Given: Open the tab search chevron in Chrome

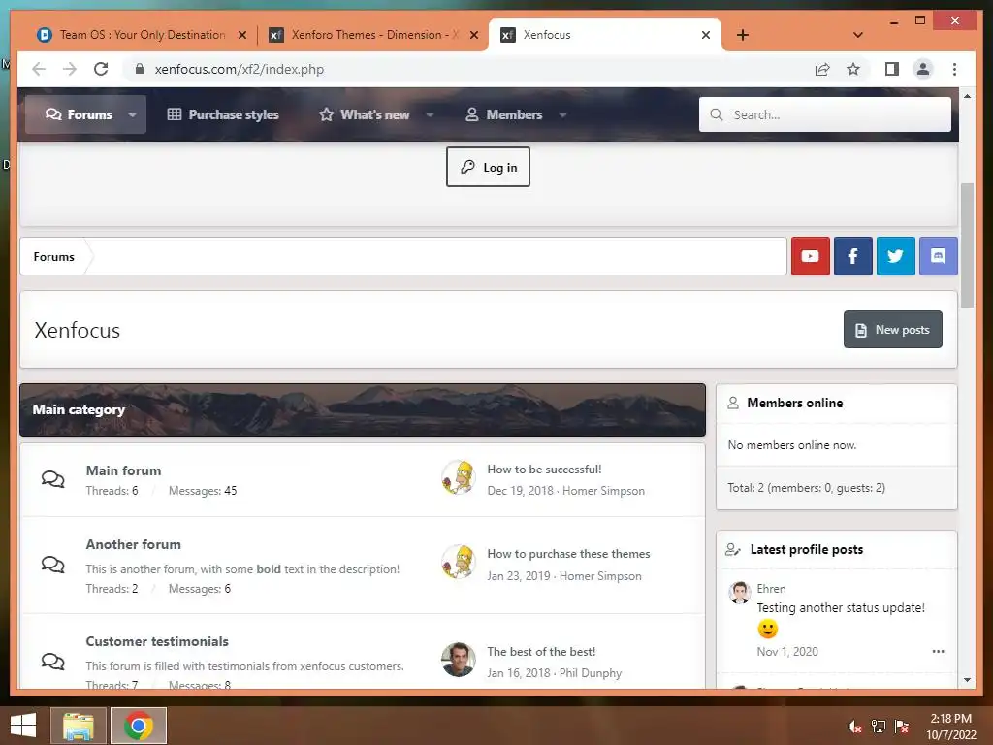Looking at the screenshot, I should click(857, 35).
